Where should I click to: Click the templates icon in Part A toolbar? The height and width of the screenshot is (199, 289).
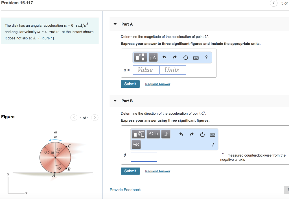[x=140, y=57]
